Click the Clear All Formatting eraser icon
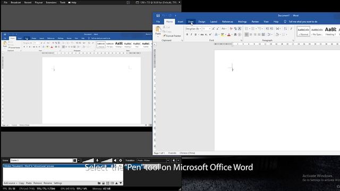This screenshot has width=340, height=191. click(231, 29)
